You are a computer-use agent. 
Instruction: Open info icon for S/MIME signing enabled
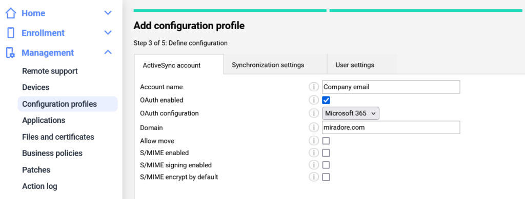coord(313,165)
